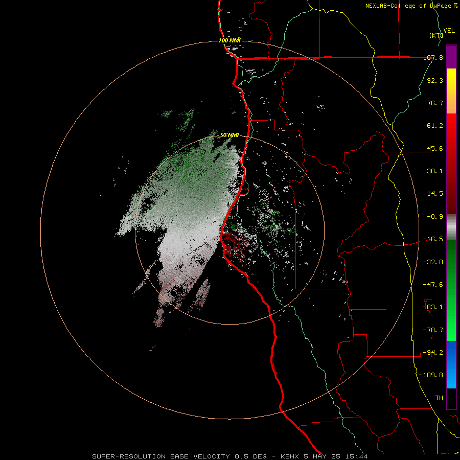The height and width of the screenshot is (460, 460).
Task: Select the gray segment of the color bar
Action: click(451, 227)
